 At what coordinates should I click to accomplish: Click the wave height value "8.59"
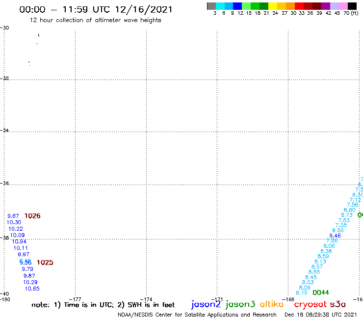point(323,257)
